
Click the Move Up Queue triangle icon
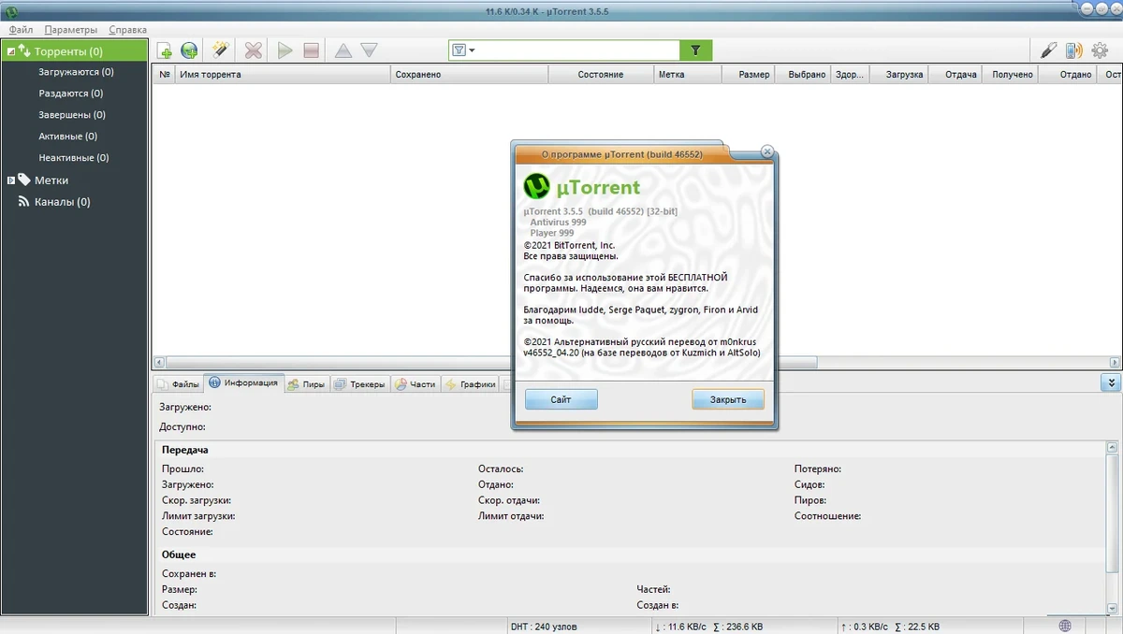343,50
